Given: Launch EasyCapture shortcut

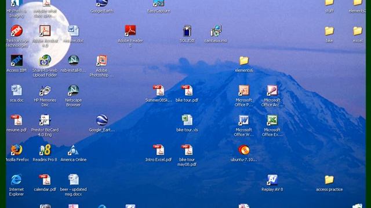Looking at the screenshot, I should pos(158,3).
